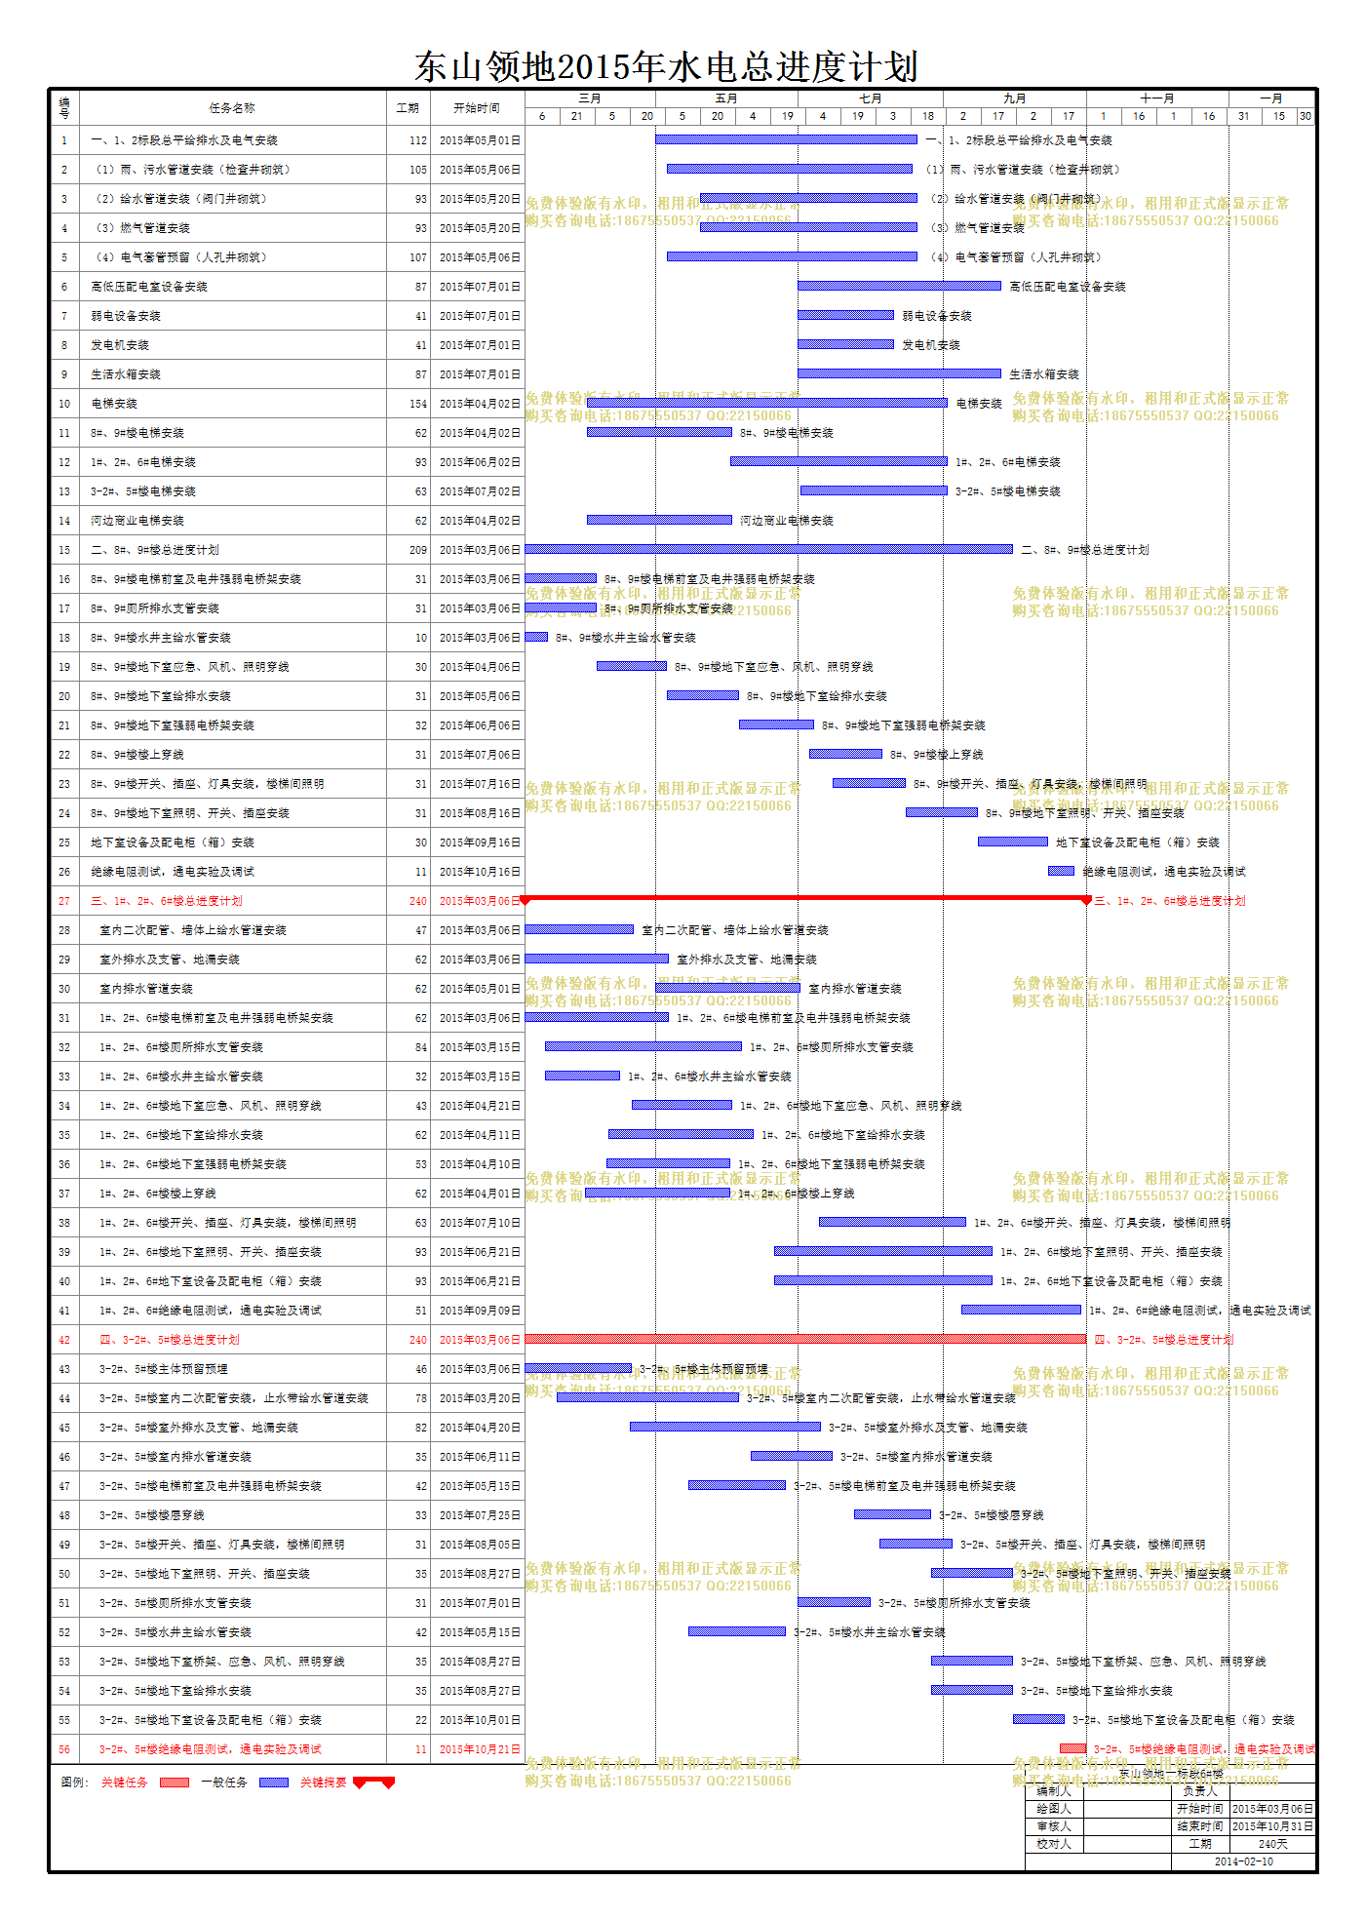Click the start date 2015年08月05日

click(x=480, y=1545)
